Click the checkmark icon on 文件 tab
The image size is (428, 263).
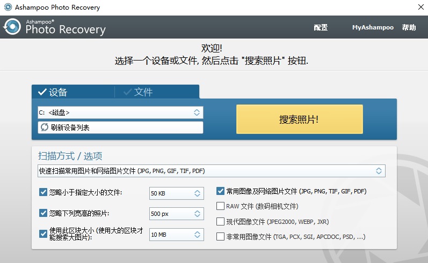pos(127,92)
